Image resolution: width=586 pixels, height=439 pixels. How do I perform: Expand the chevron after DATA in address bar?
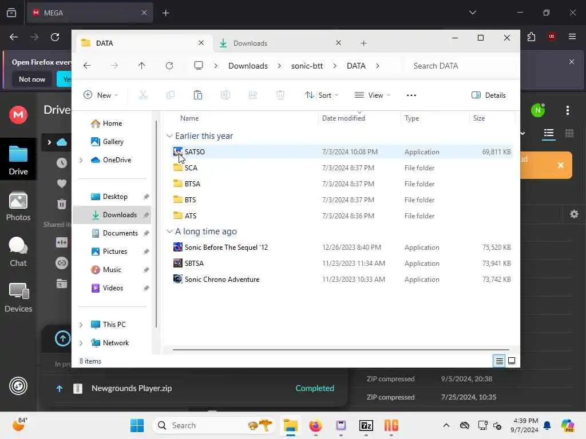[378, 66]
